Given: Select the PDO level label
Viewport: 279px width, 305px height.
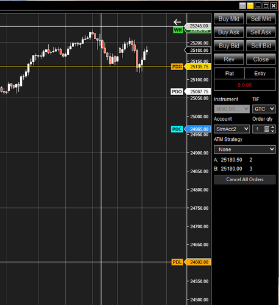Looking at the screenshot, I should (177, 91).
